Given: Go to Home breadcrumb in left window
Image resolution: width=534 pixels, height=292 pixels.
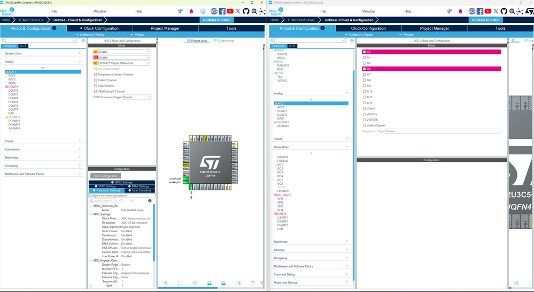Looking at the screenshot, I should pos(6,20).
